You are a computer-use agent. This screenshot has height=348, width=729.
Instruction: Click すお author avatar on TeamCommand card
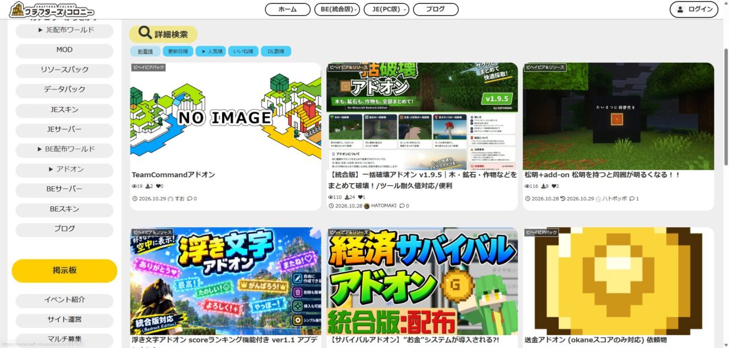tap(170, 199)
